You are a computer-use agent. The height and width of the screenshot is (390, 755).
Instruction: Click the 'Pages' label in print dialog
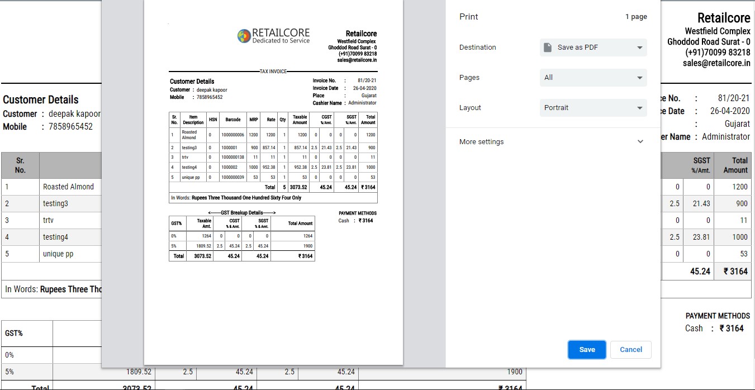point(469,78)
